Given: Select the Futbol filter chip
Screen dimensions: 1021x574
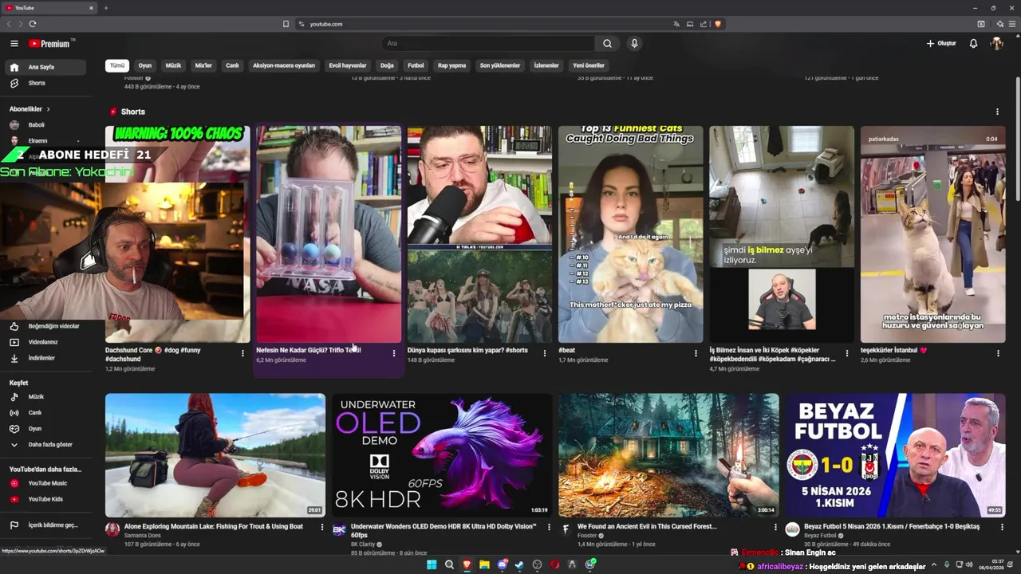Looking at the screenshot, I should click(416, 65).
